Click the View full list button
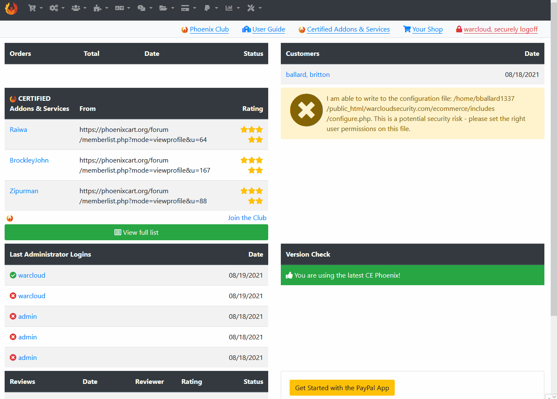Viewport: 557px width, 399px height. (x=136, y=232)
